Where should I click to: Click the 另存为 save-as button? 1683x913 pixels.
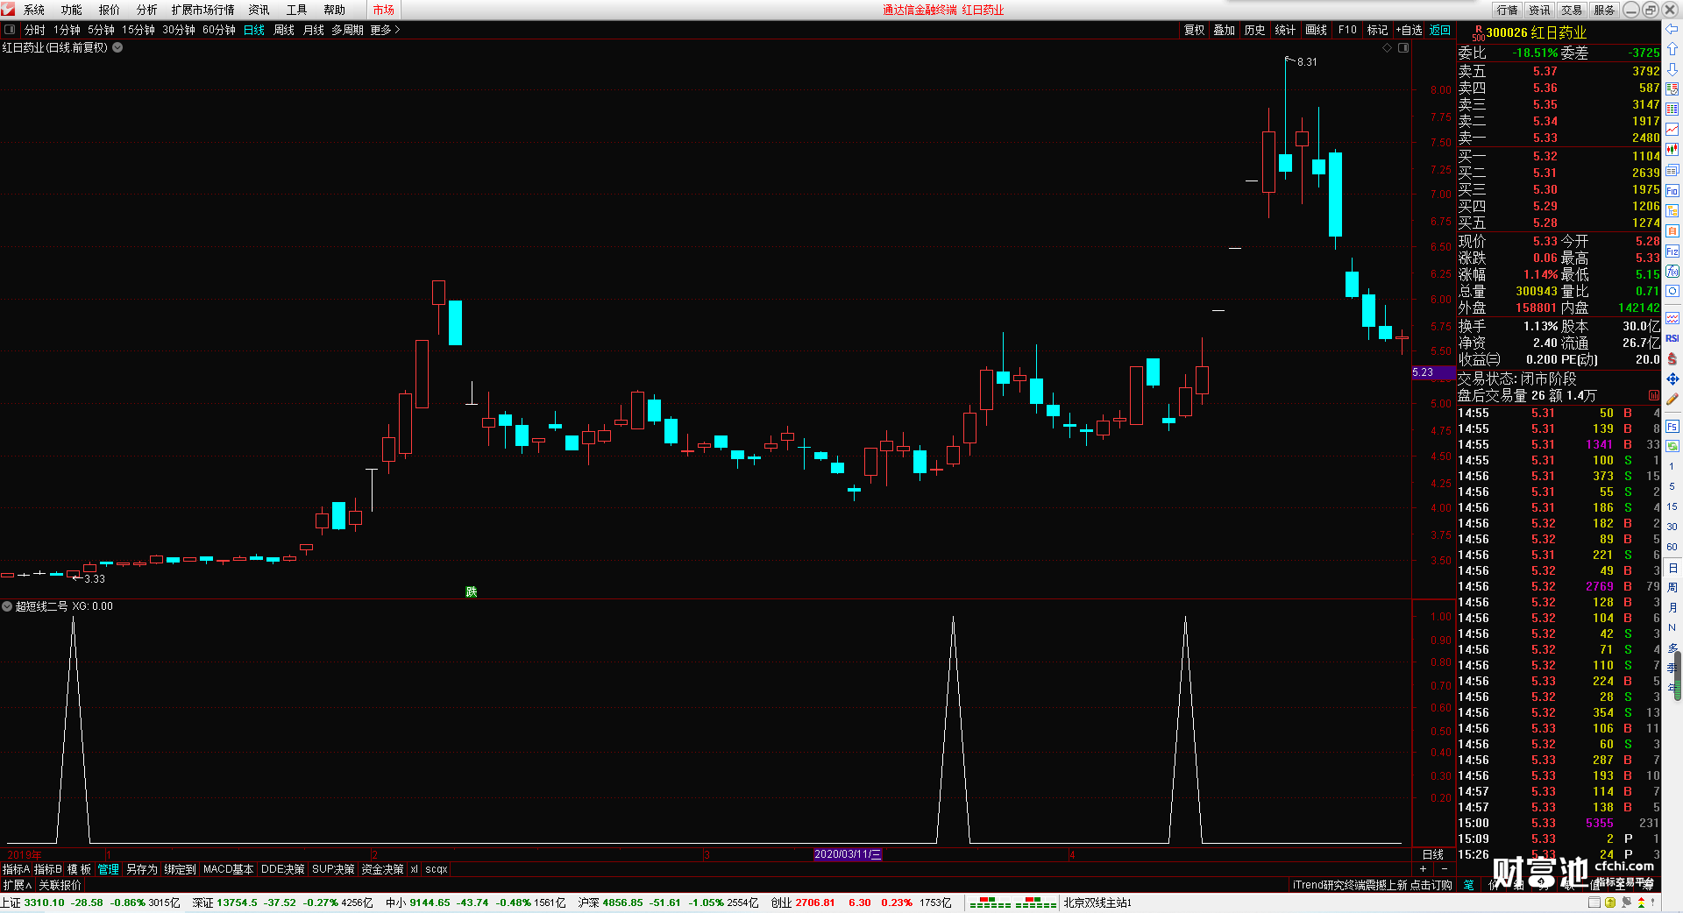[x=142, y=869]
